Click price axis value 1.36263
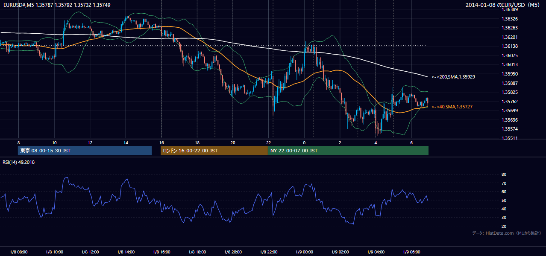The width and height of the screenshot is (546, 256). pyautogui.click(x=510, y=28)
